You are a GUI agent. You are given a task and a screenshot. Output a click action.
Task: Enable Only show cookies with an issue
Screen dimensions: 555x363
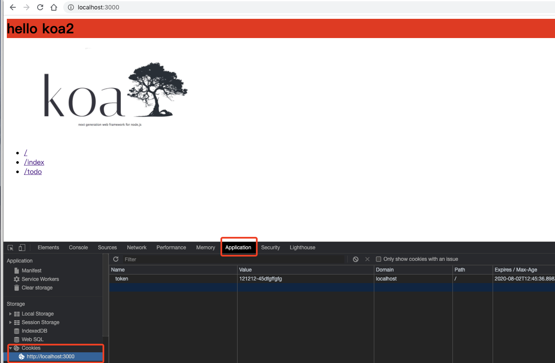point(379,259)
